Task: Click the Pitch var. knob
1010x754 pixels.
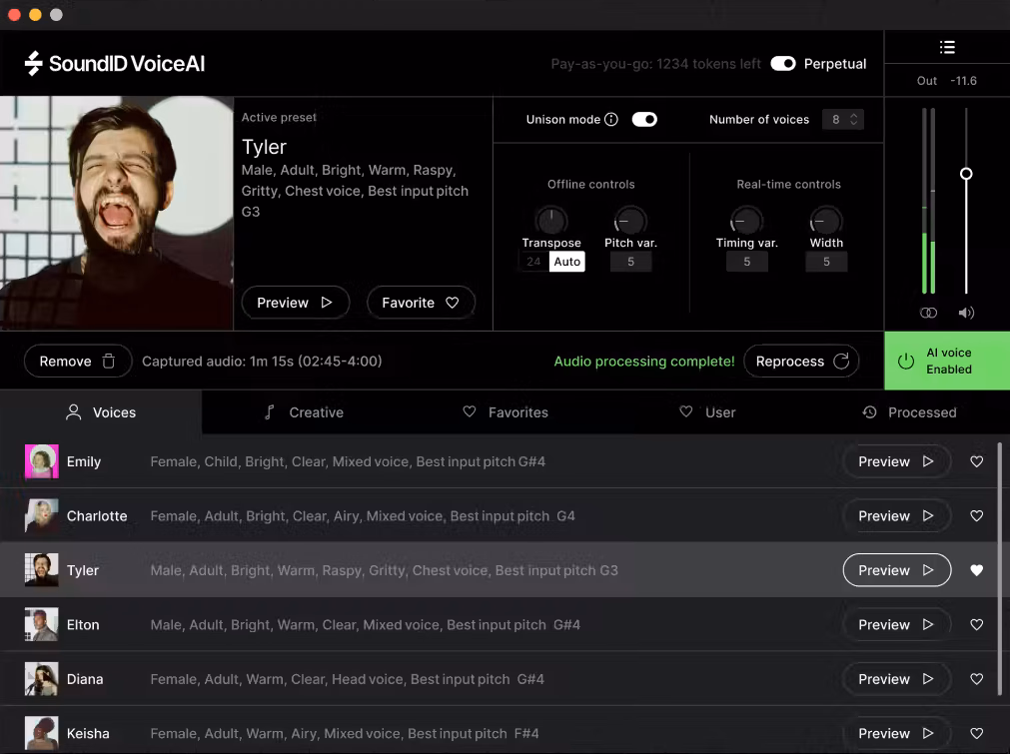Action: click(630, 221)
